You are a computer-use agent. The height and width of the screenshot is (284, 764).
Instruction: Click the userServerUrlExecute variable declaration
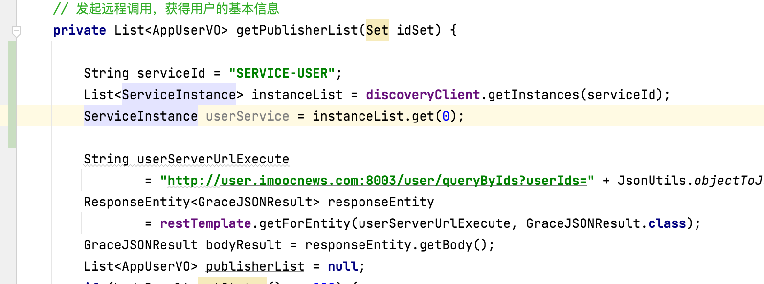pyautogui.click(x=213, y=159)
